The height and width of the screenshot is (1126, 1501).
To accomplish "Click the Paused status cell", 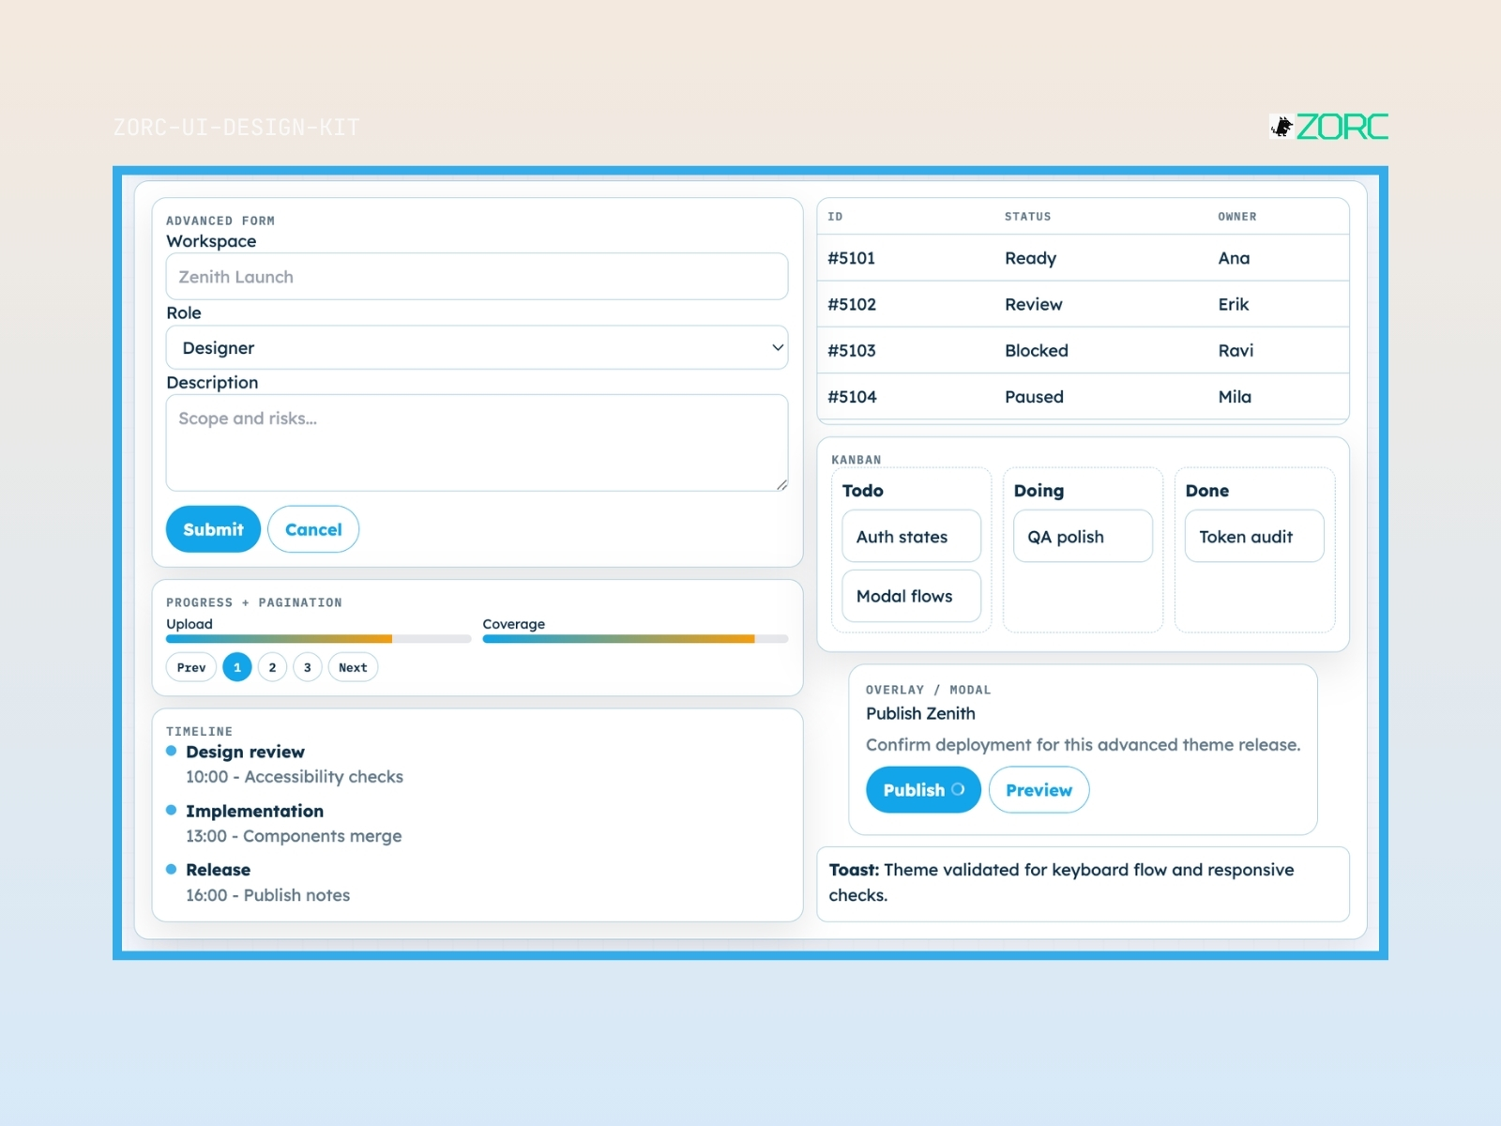I will click(x=1034, y=397).
